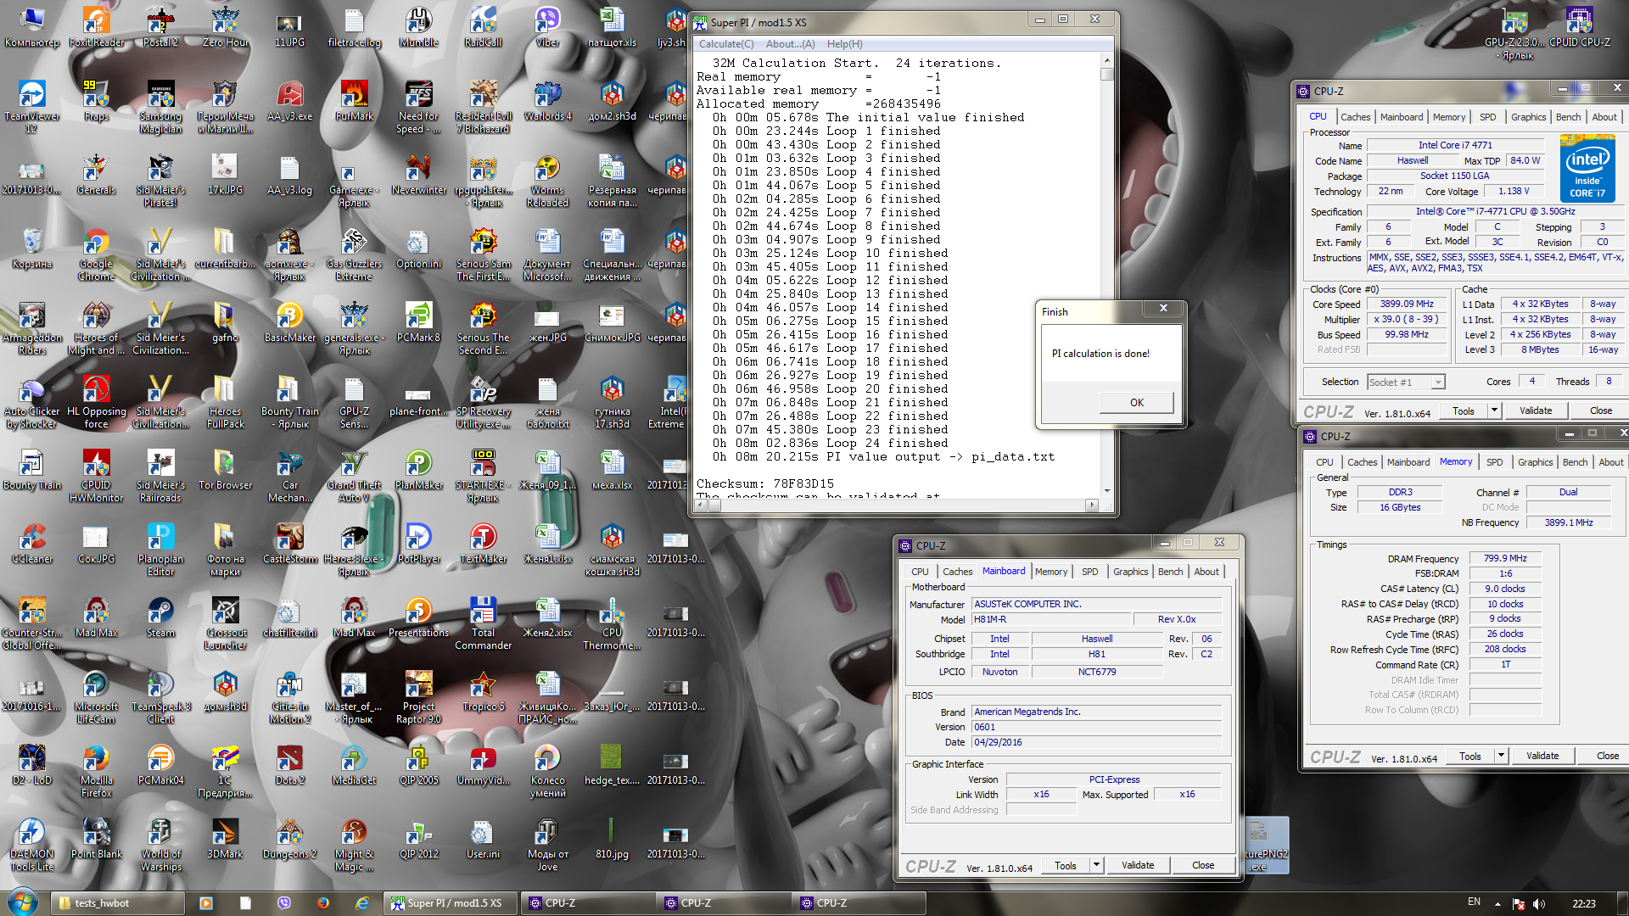1629x916 pixels.
Task: Open the Recycle Bin (Корзина) icon
Action: (x=31, y=249)
